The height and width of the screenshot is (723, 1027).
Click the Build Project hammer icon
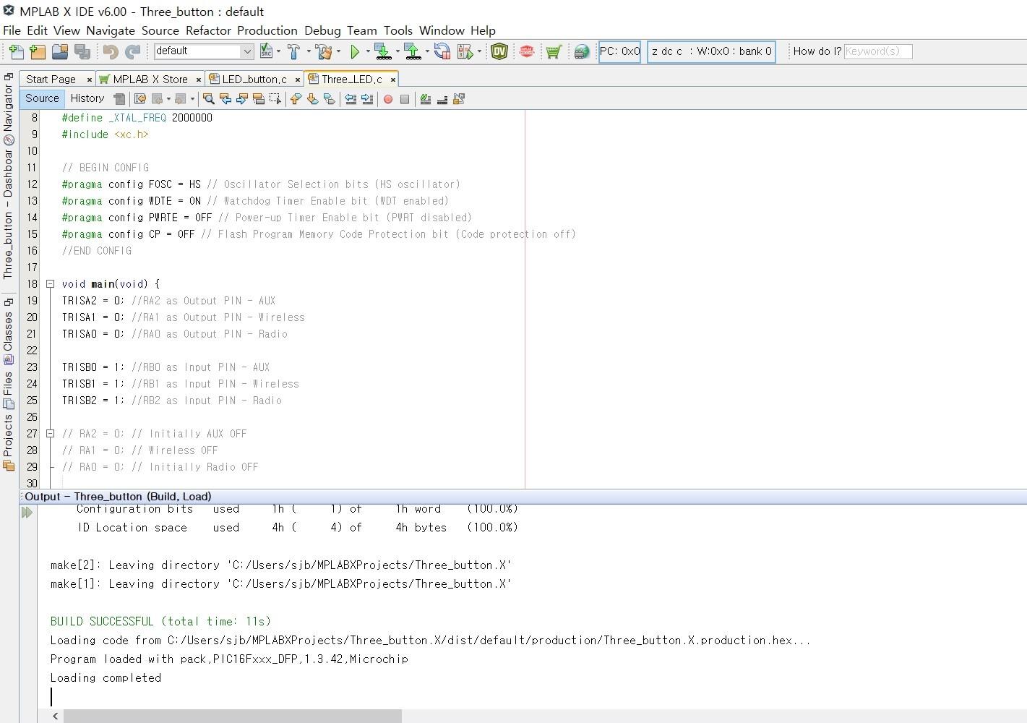(294, 51)
